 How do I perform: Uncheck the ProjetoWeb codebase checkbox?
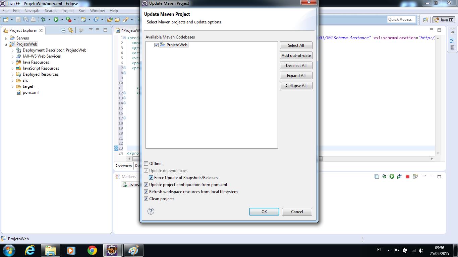156,45
